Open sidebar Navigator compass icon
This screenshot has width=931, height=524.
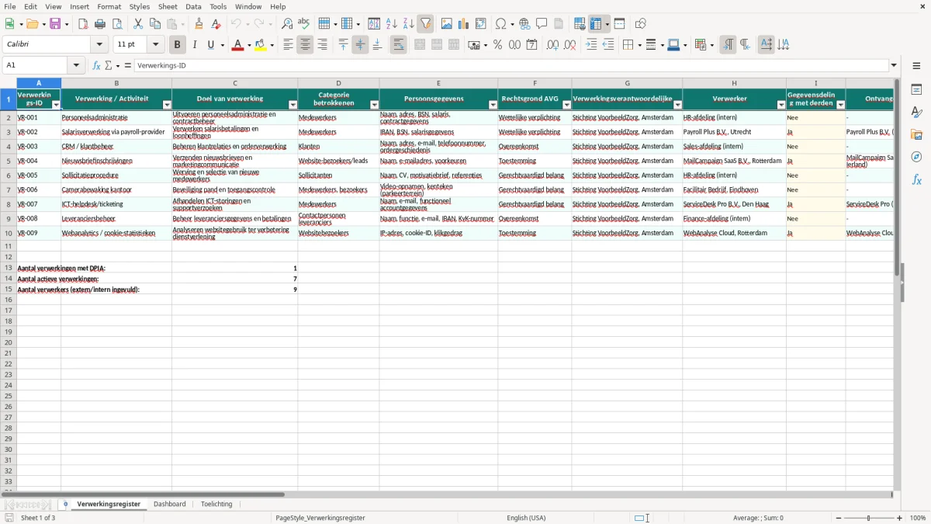[x=916, y=157]
